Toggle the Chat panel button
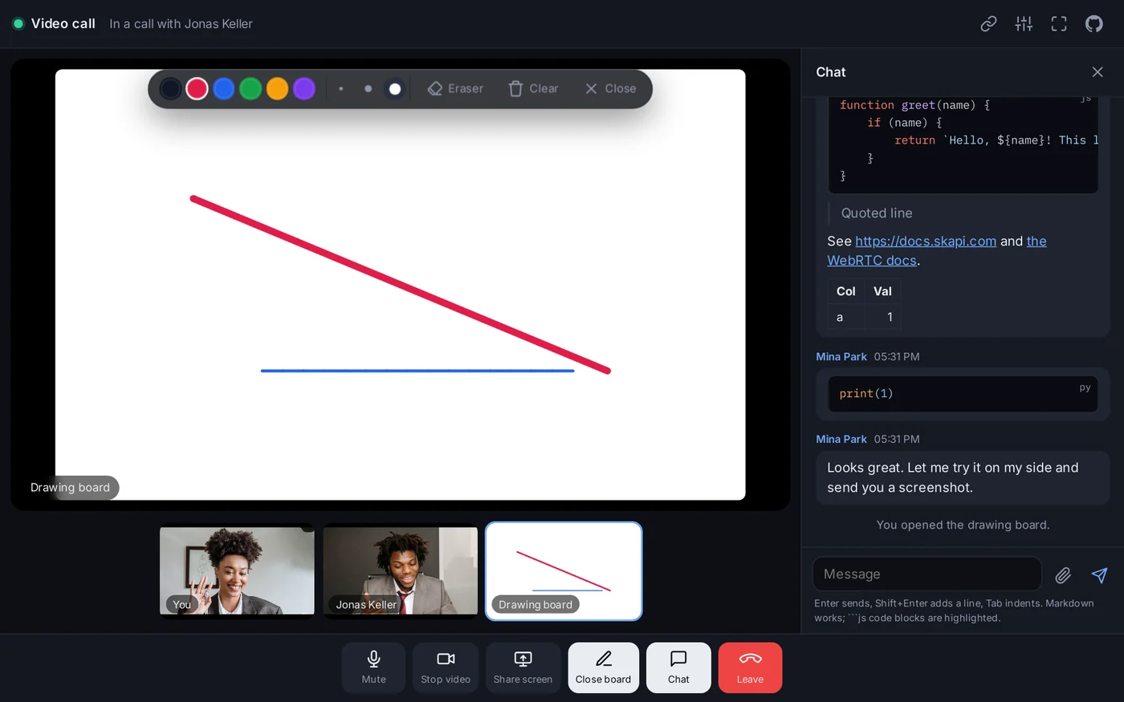The height and width of the screenshot is (702, 1124). [x=678, y=668]
